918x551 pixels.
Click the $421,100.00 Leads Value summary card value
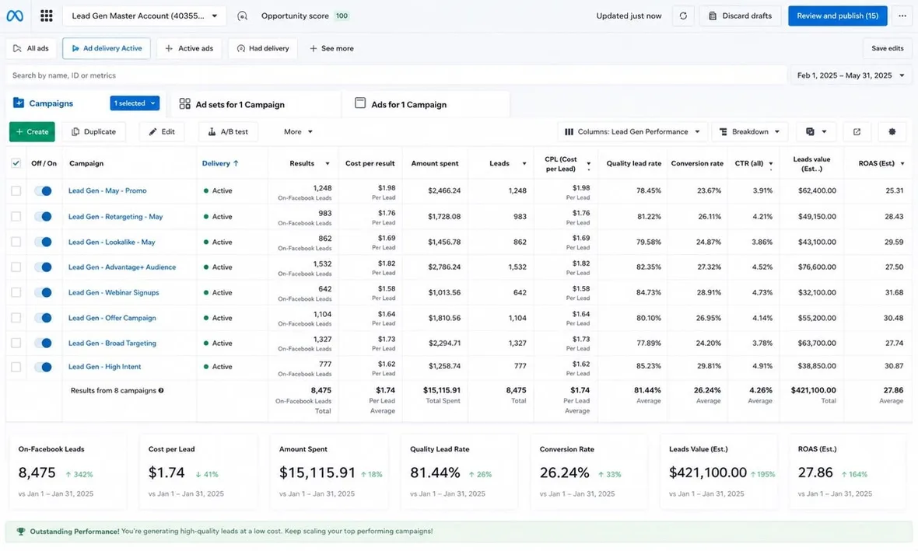tap(708, 473)
